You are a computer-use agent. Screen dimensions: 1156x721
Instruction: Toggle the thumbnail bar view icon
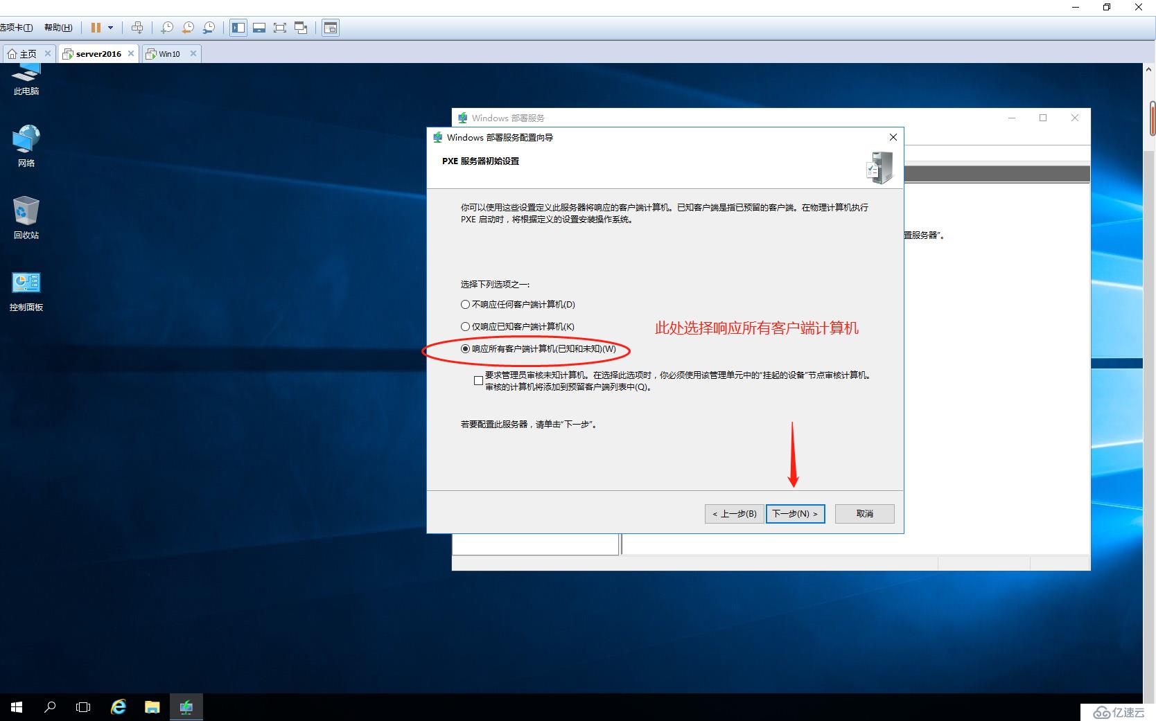coord(259,28)
